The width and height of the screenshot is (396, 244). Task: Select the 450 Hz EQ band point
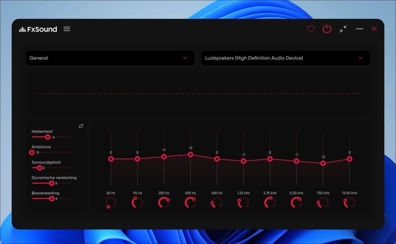[190, 154]
